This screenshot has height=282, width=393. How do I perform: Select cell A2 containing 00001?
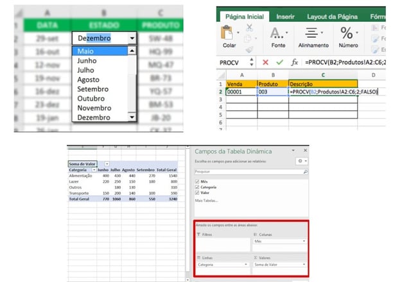pyautogui.click(x=241, y=92)
